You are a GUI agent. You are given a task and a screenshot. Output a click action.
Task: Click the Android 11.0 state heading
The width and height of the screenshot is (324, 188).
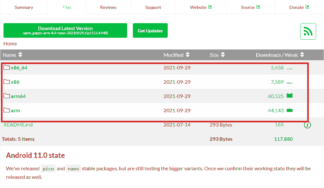[35, 155]
